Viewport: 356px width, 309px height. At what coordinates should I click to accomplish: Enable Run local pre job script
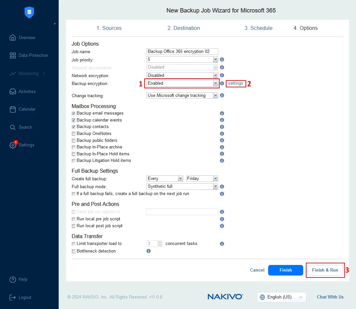[x=73, y=219]
